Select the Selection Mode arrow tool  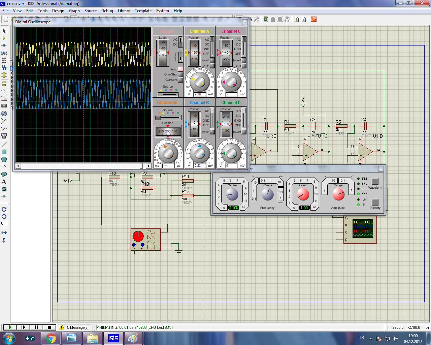[4, 31]
